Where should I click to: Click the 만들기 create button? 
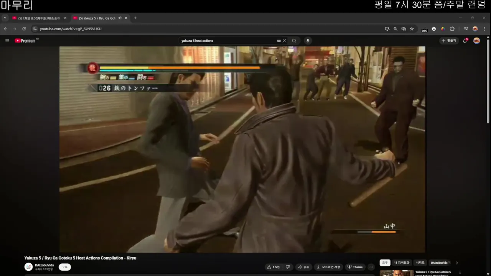(x=449, y=41)
